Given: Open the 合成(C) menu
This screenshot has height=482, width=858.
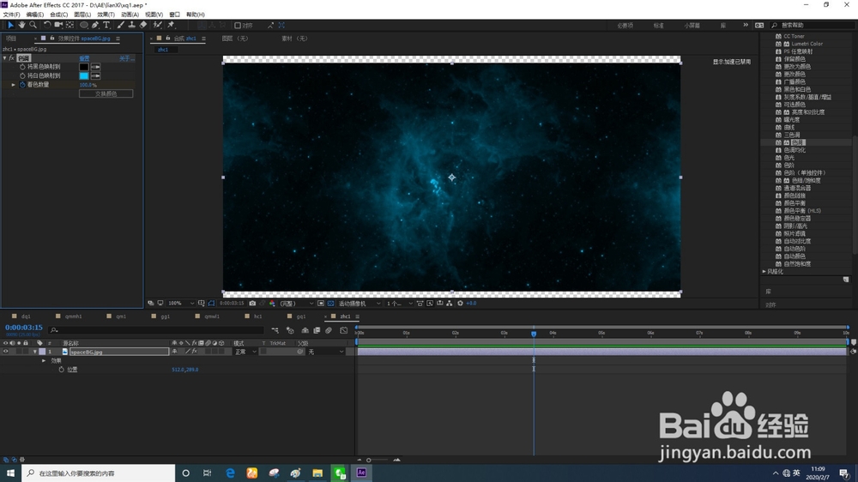Looking at the screenshot, I should pos(58,15).
